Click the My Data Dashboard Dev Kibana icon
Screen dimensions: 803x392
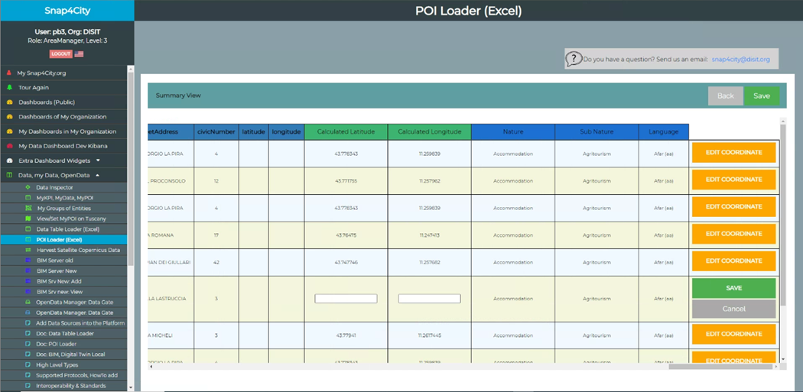tap(10, 146)
